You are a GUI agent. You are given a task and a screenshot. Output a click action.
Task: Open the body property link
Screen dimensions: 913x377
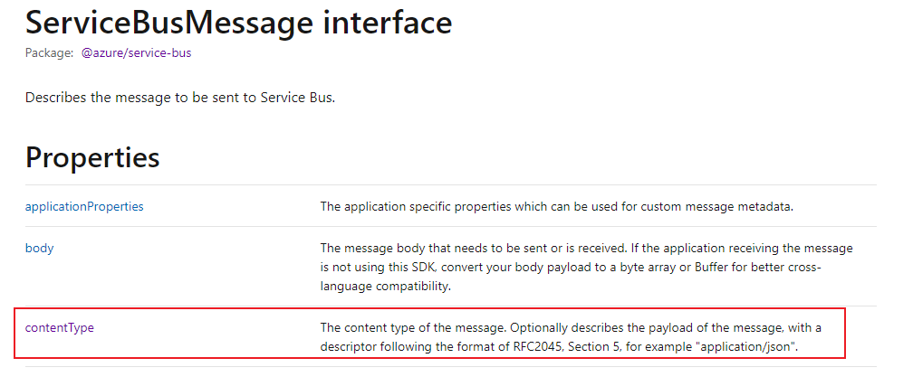click(x=40, y=248)
